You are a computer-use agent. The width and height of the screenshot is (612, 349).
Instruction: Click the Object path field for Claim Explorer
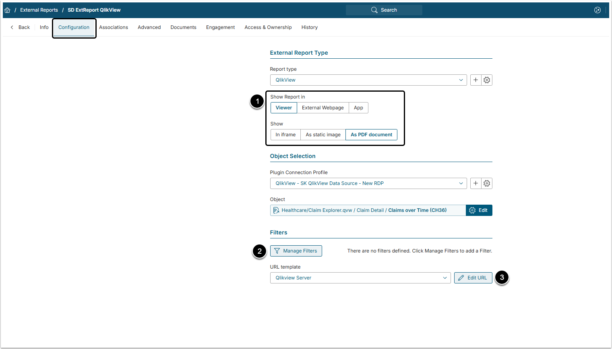point(368,210)
